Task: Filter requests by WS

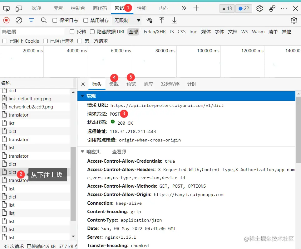Action: (244, 31)
